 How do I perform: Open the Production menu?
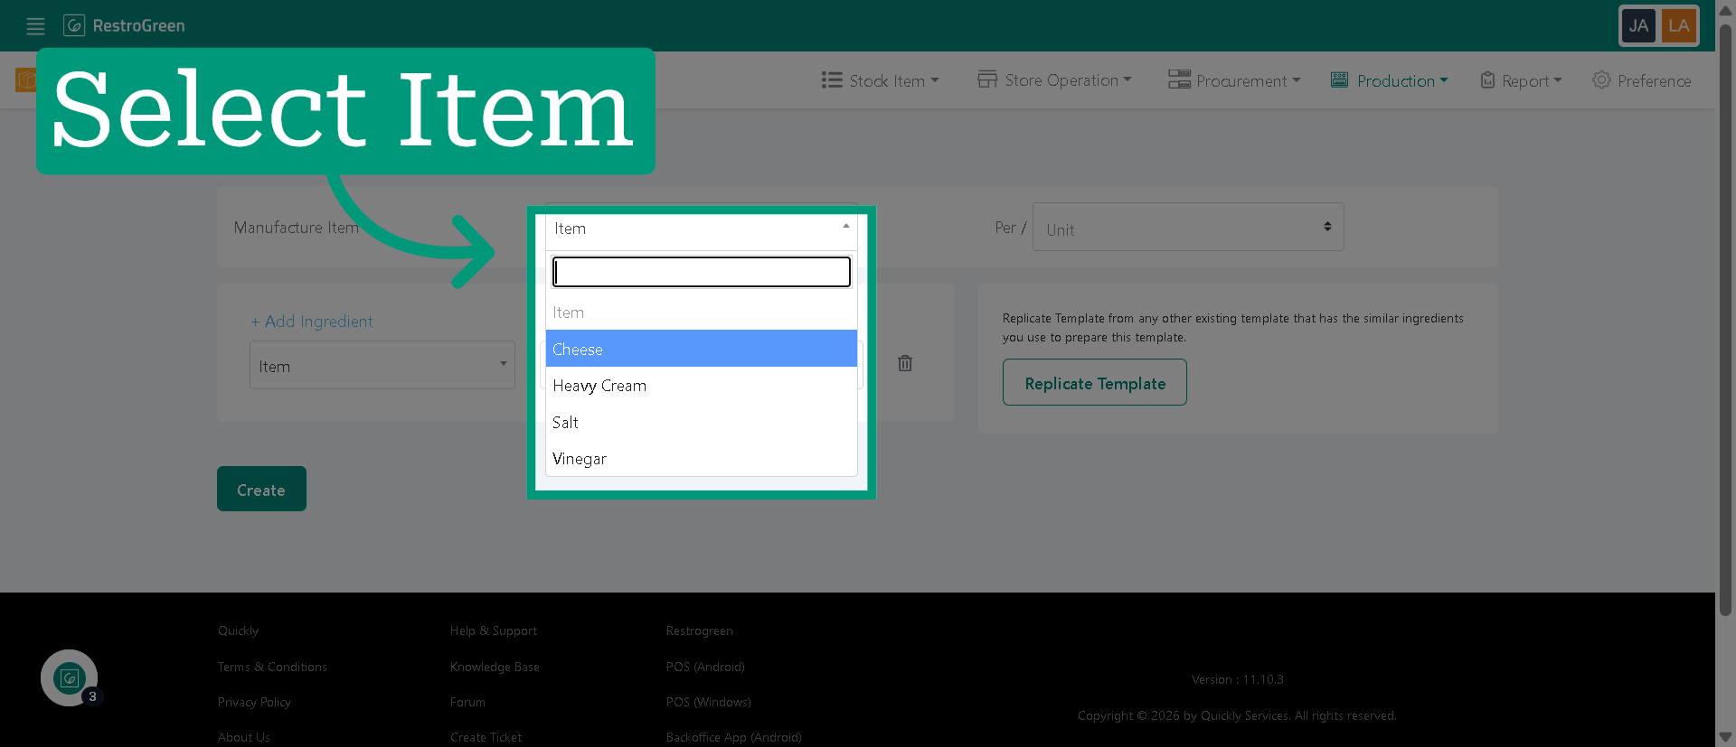1390,80
